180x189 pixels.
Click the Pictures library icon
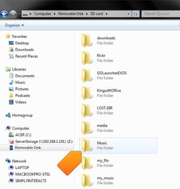point(11,89)
